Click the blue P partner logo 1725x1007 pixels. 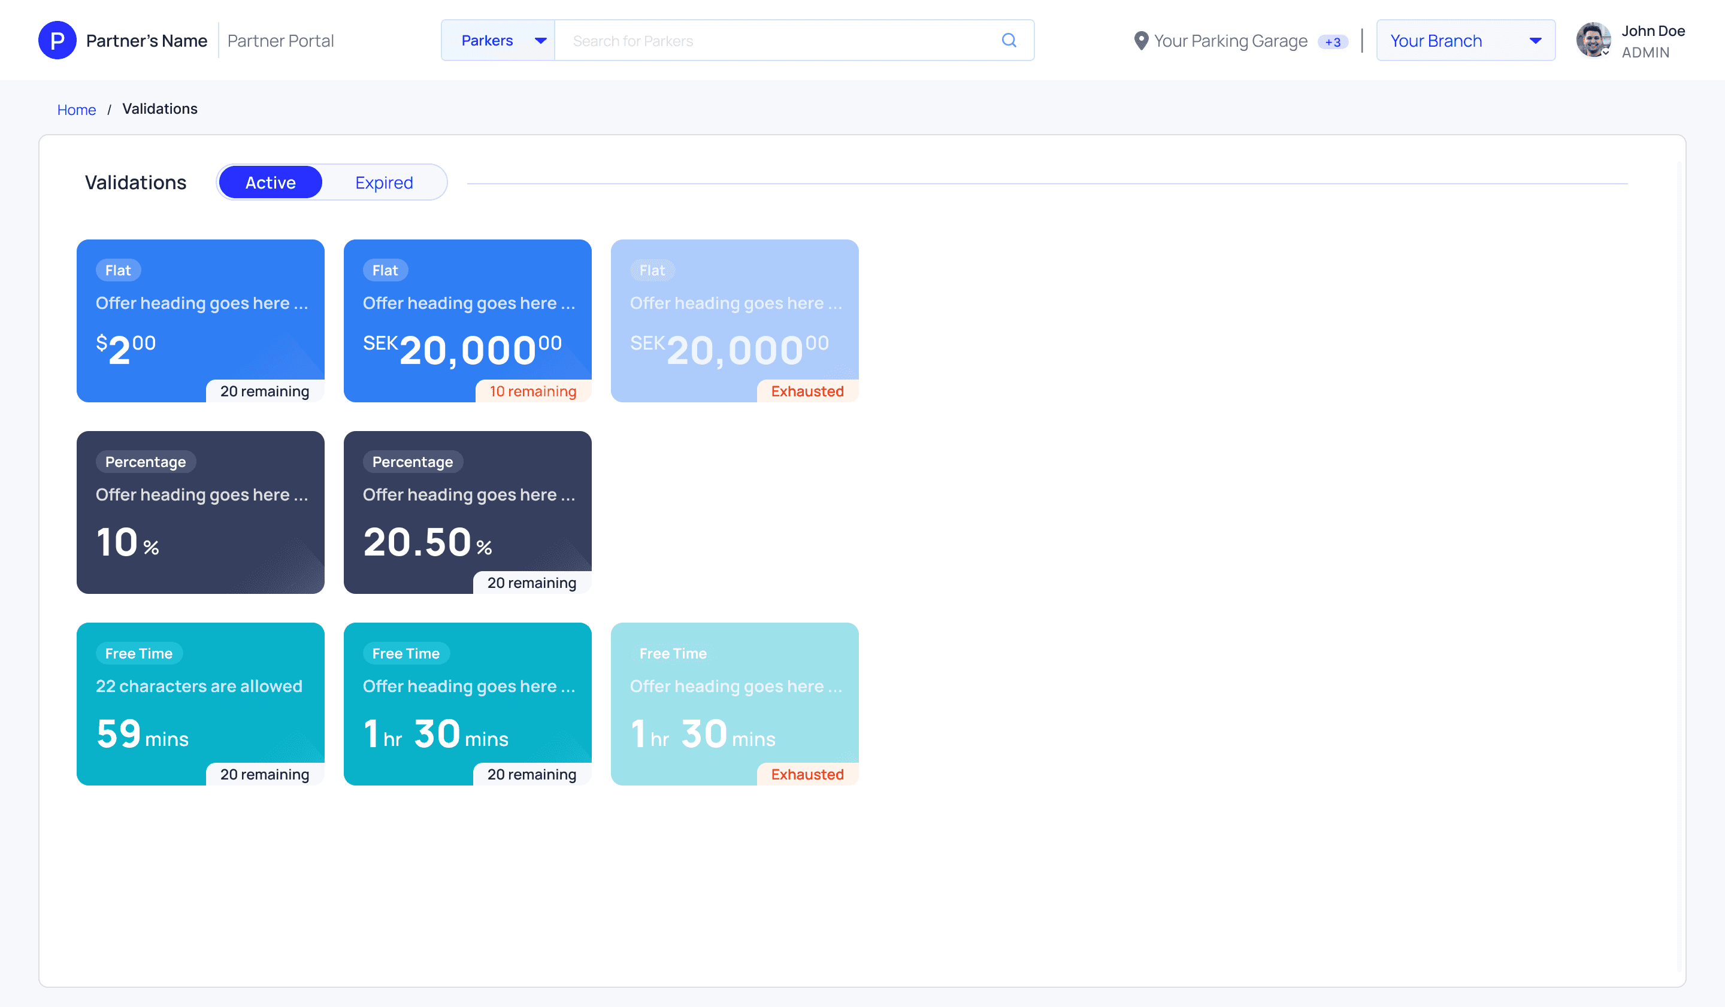click(57, 40)
